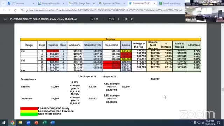The image size is (224, 126).
Task: Click the Louisa column header
Action: (126, 45)
